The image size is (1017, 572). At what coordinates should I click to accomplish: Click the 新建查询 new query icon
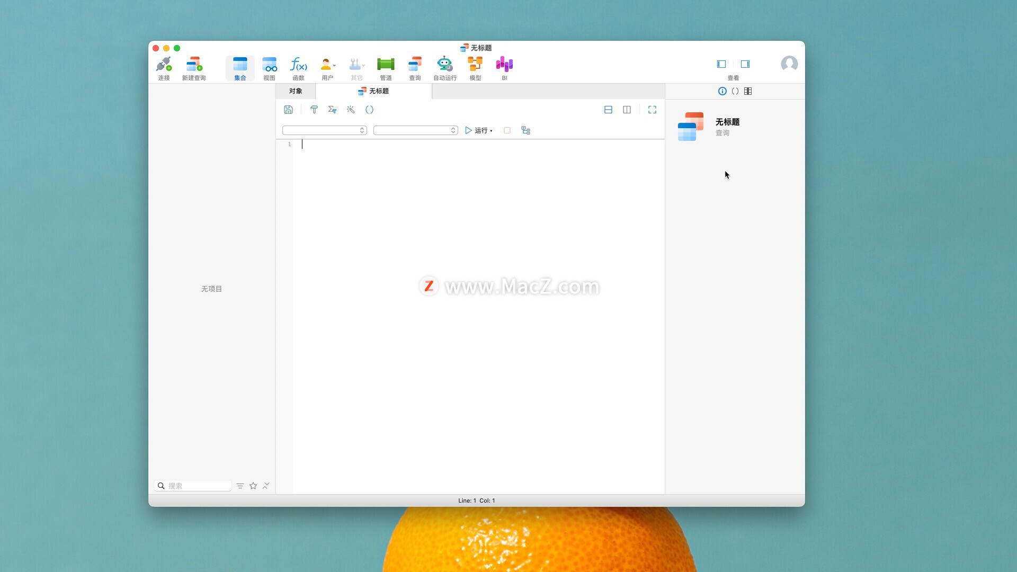(x=194, y=68)
